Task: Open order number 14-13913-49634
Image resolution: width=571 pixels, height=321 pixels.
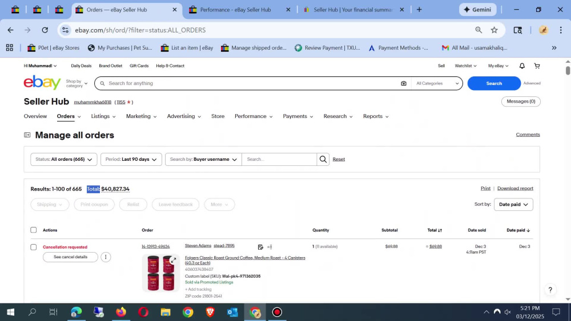Action: (155, 246)
